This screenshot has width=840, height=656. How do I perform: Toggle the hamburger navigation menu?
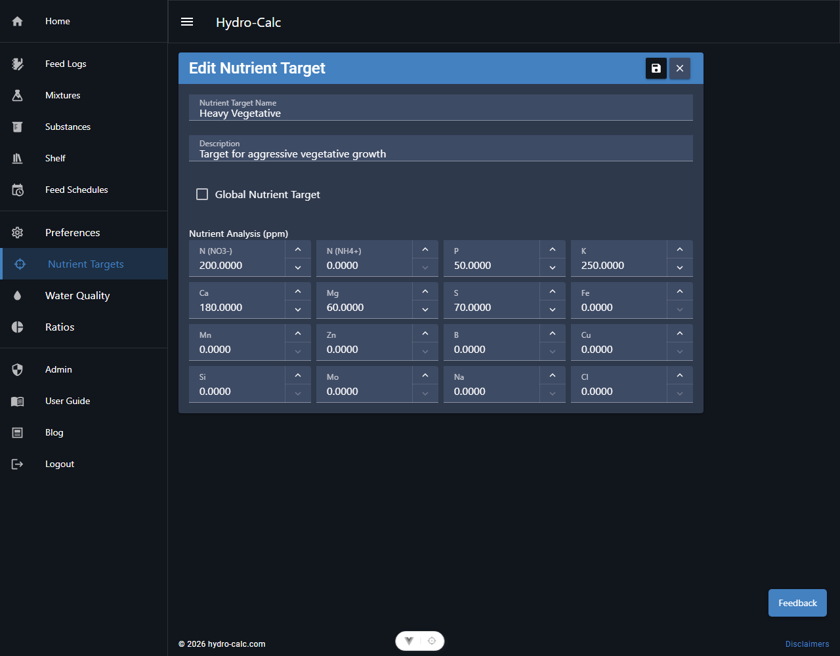tap(187, 22)
